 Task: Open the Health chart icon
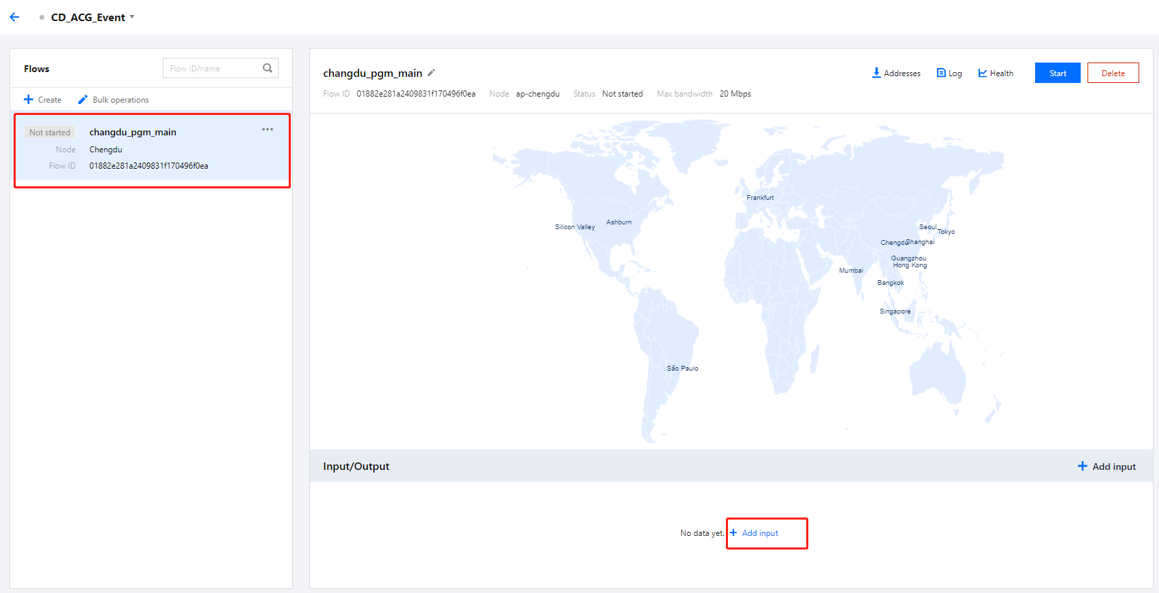pos(983,73)
